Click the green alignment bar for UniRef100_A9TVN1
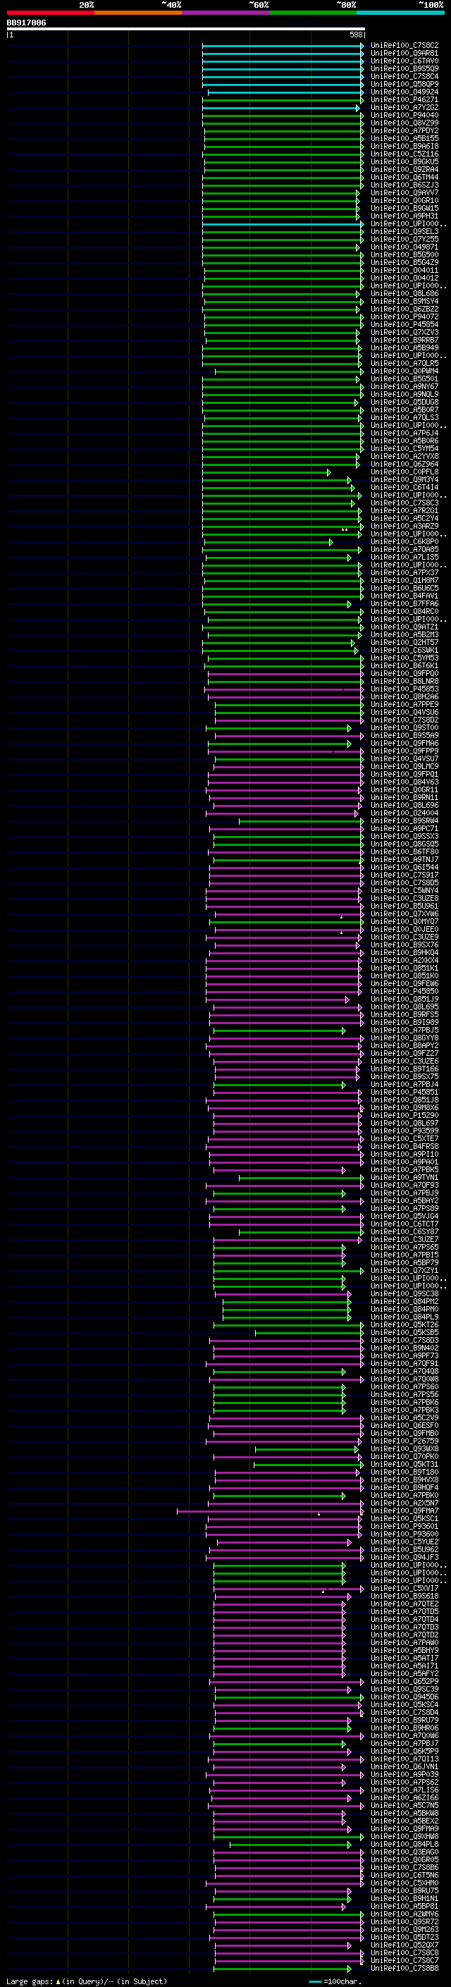This screenshot has width=451, height=1987. pyautogui.click(x=302, y=1178)
